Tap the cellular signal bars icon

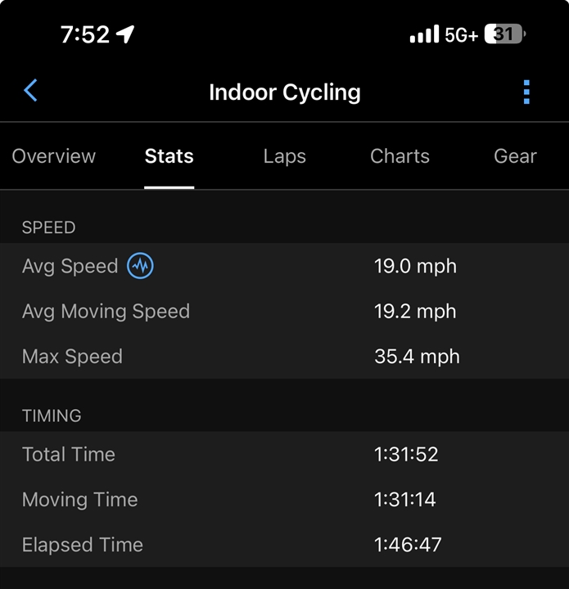pyautogui.click(x=424, y=34)
